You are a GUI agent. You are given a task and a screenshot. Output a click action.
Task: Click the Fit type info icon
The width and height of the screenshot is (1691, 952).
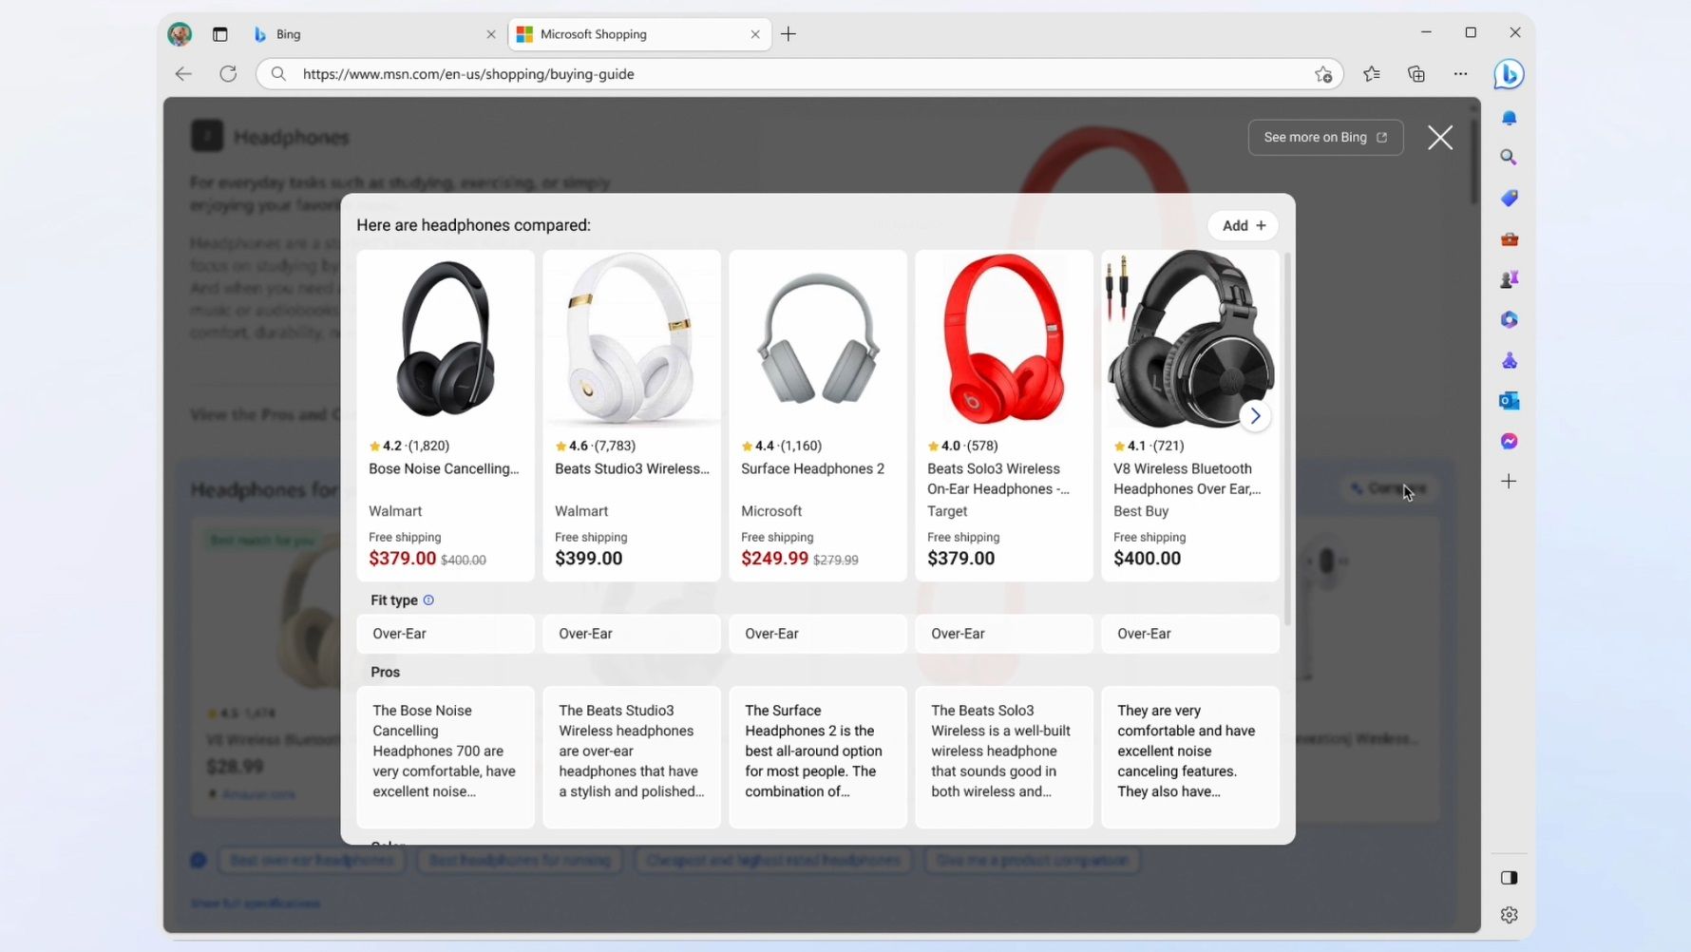(x=428, y=600)
